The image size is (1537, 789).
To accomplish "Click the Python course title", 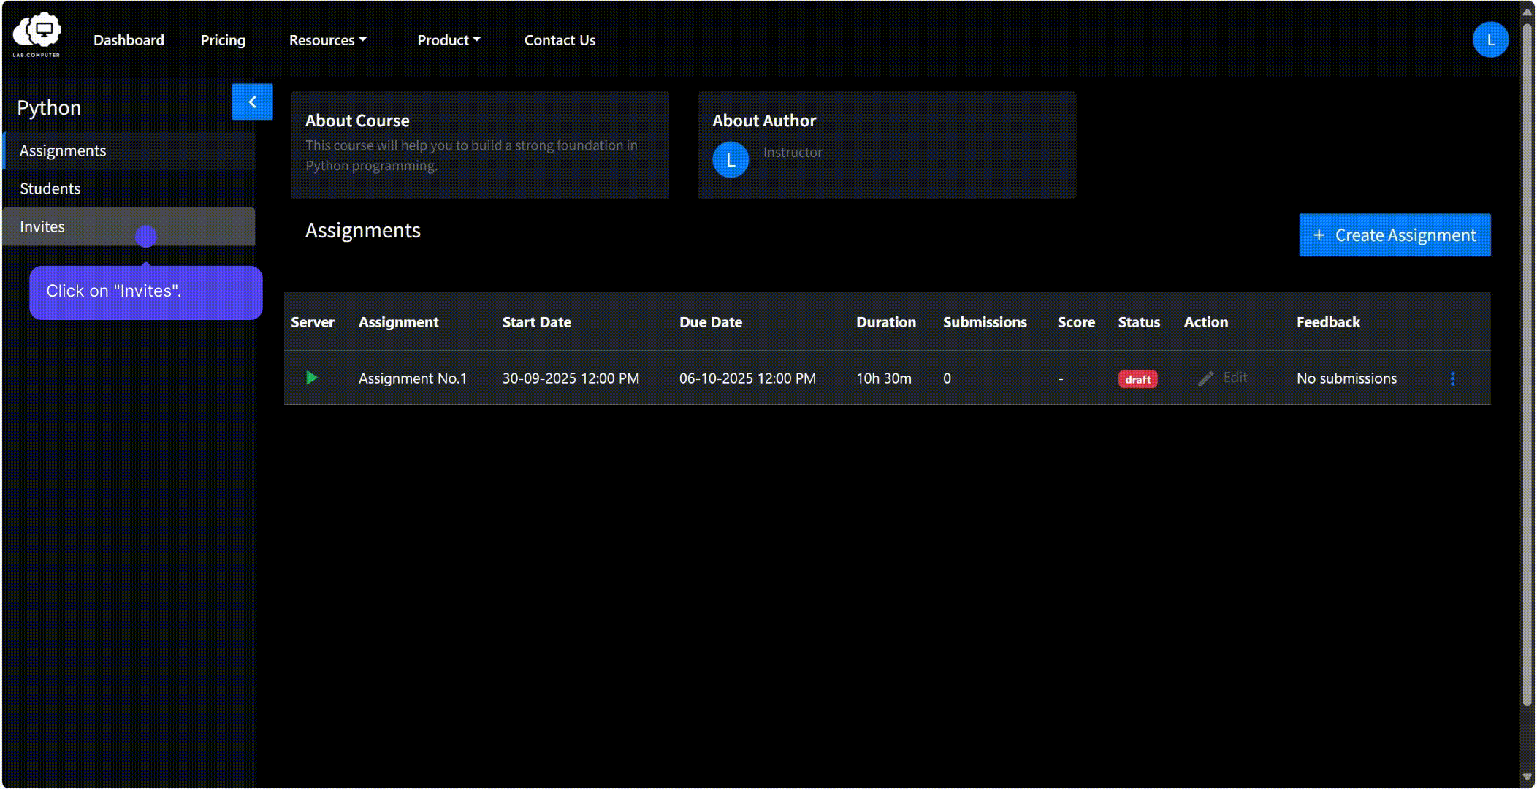I will coord(49,107).
